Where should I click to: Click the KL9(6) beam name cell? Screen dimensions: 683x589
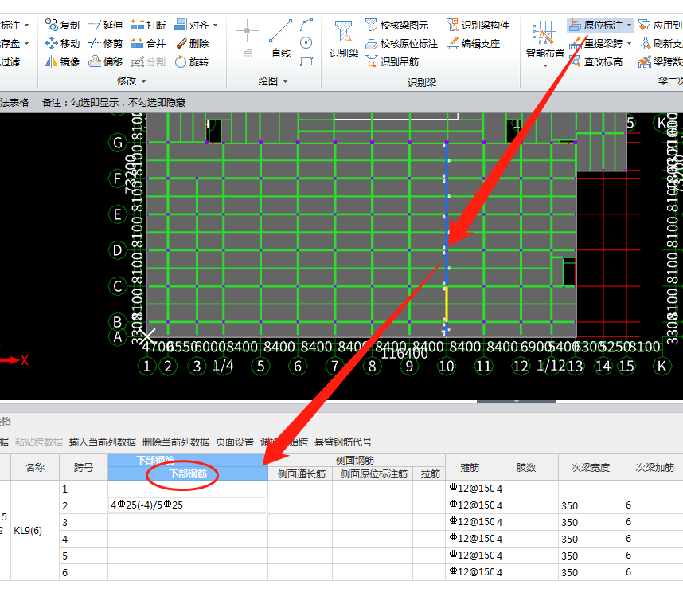tap(35, 531)
